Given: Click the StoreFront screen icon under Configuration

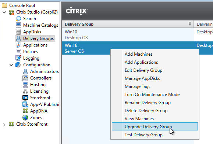Looking at the screenshot, I should point(25,98).
